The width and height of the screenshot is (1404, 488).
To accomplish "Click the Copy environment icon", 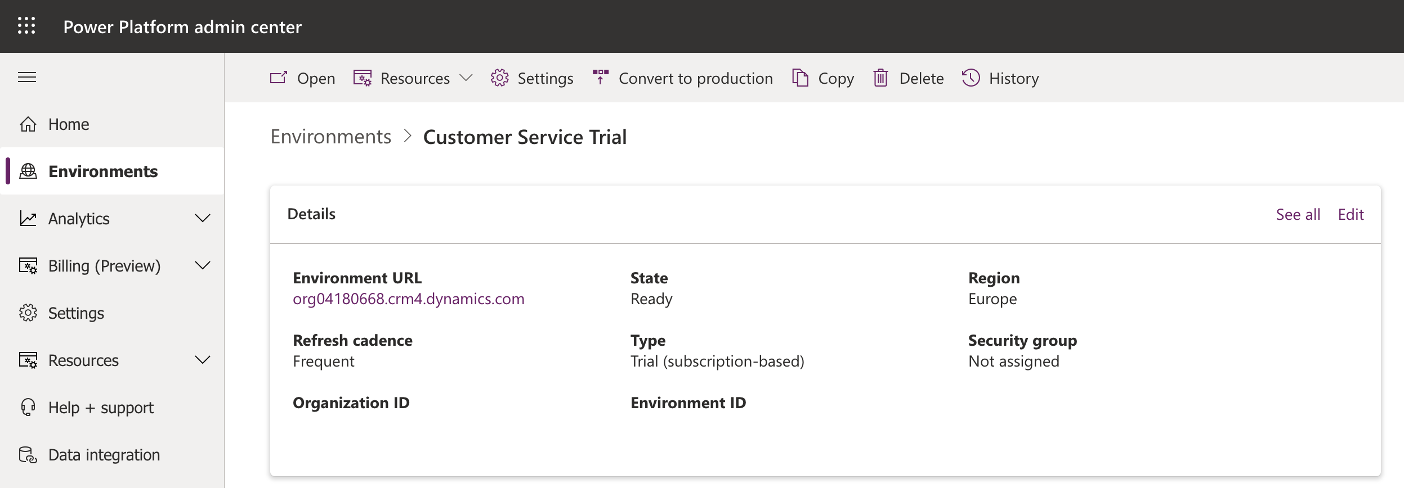I will [x=800, y=78].
